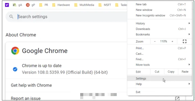
Task: Choose Cast from the menu
Action: [160, 54]
